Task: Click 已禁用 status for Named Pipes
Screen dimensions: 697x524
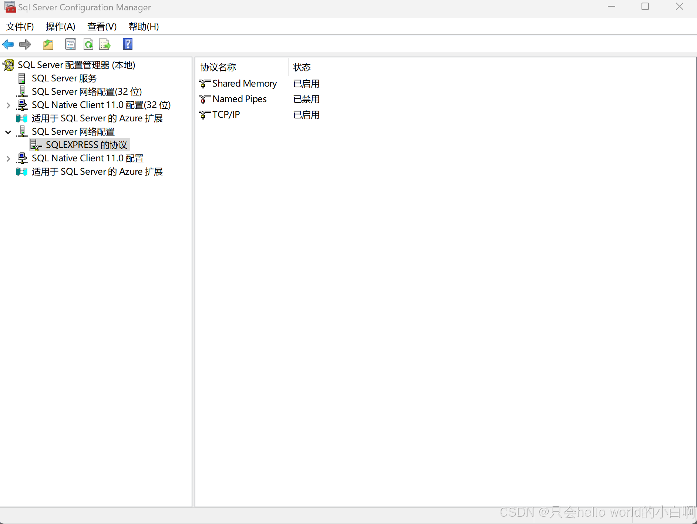Action: tap(306, 99)
